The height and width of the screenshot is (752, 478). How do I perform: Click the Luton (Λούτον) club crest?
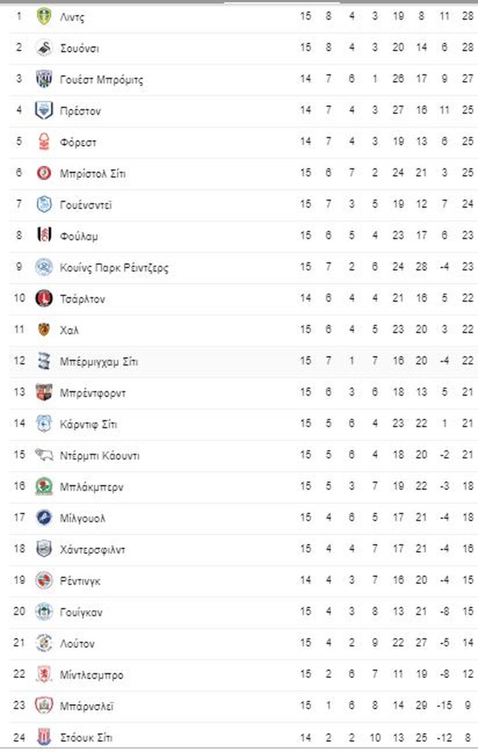tap(44, 643)
